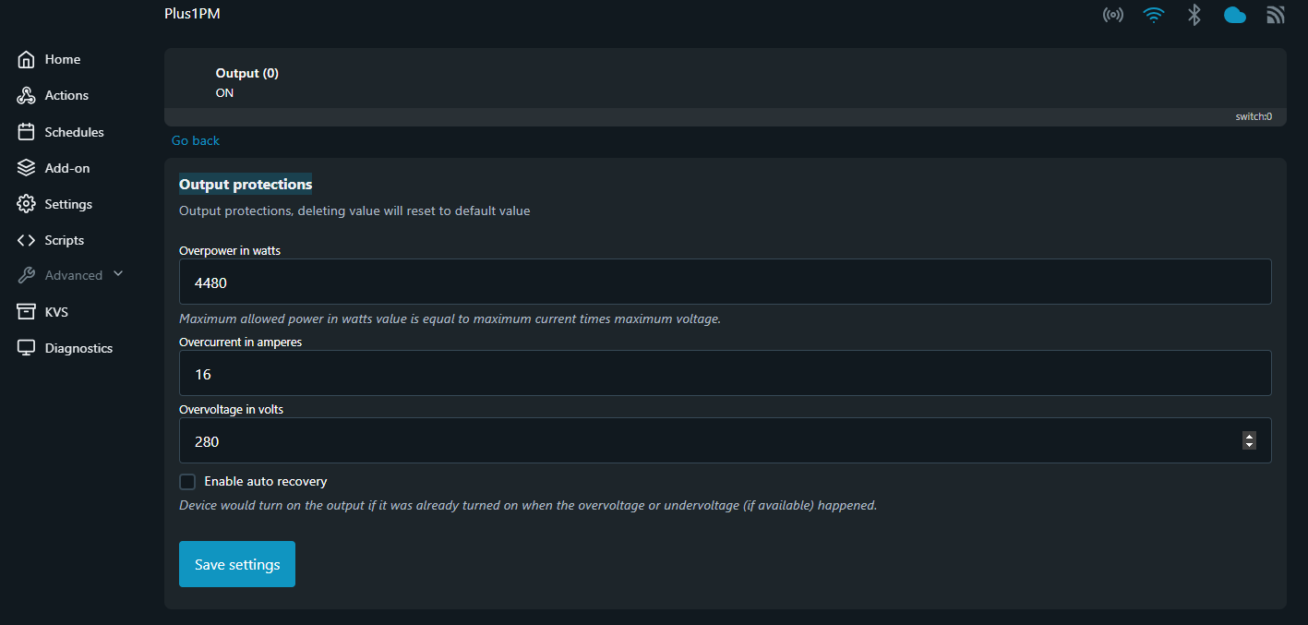The image size is (1308, 625).
Task: Click the Save settings button
Action: pyautogui.click(x=237, y=564)
